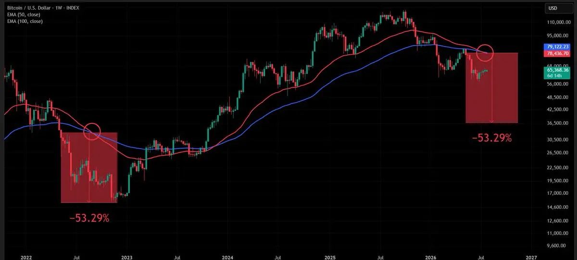Click the 14,600.00 price axis label

[x=558, y=207]
